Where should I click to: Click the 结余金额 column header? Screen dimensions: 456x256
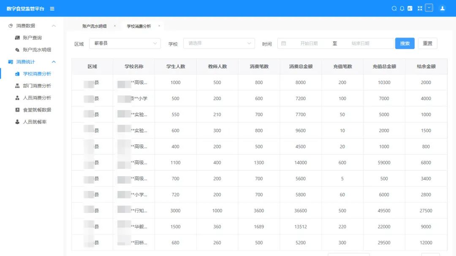(426, 66)
